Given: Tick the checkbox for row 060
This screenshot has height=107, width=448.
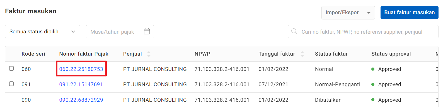Looking at the screenshot, I should coord(11,68).
